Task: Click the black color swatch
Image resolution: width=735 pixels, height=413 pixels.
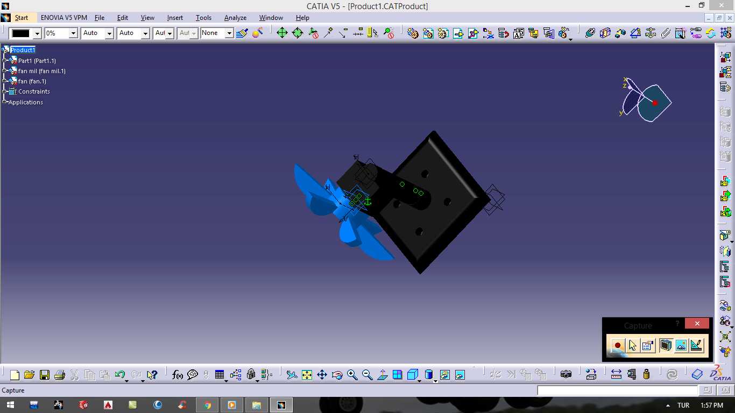Action: (x=21, y=33)
